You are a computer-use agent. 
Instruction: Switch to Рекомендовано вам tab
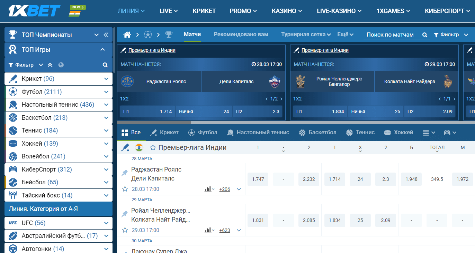point(241,35)
